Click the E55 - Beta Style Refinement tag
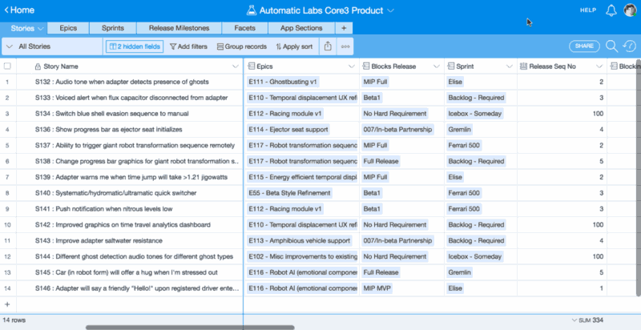 pos(289,193)
